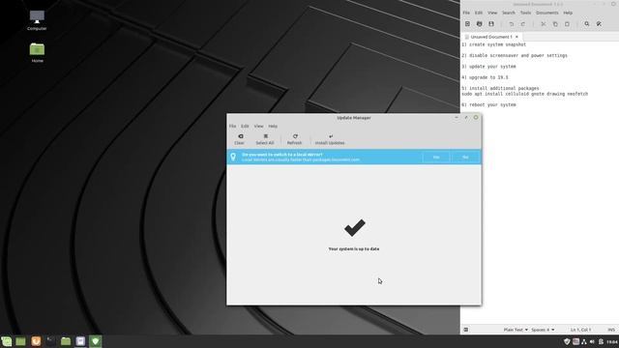The height and width of the screenshot is (348, 619).
Task: Launch Firefox from the taskbar
Action: 36,341
